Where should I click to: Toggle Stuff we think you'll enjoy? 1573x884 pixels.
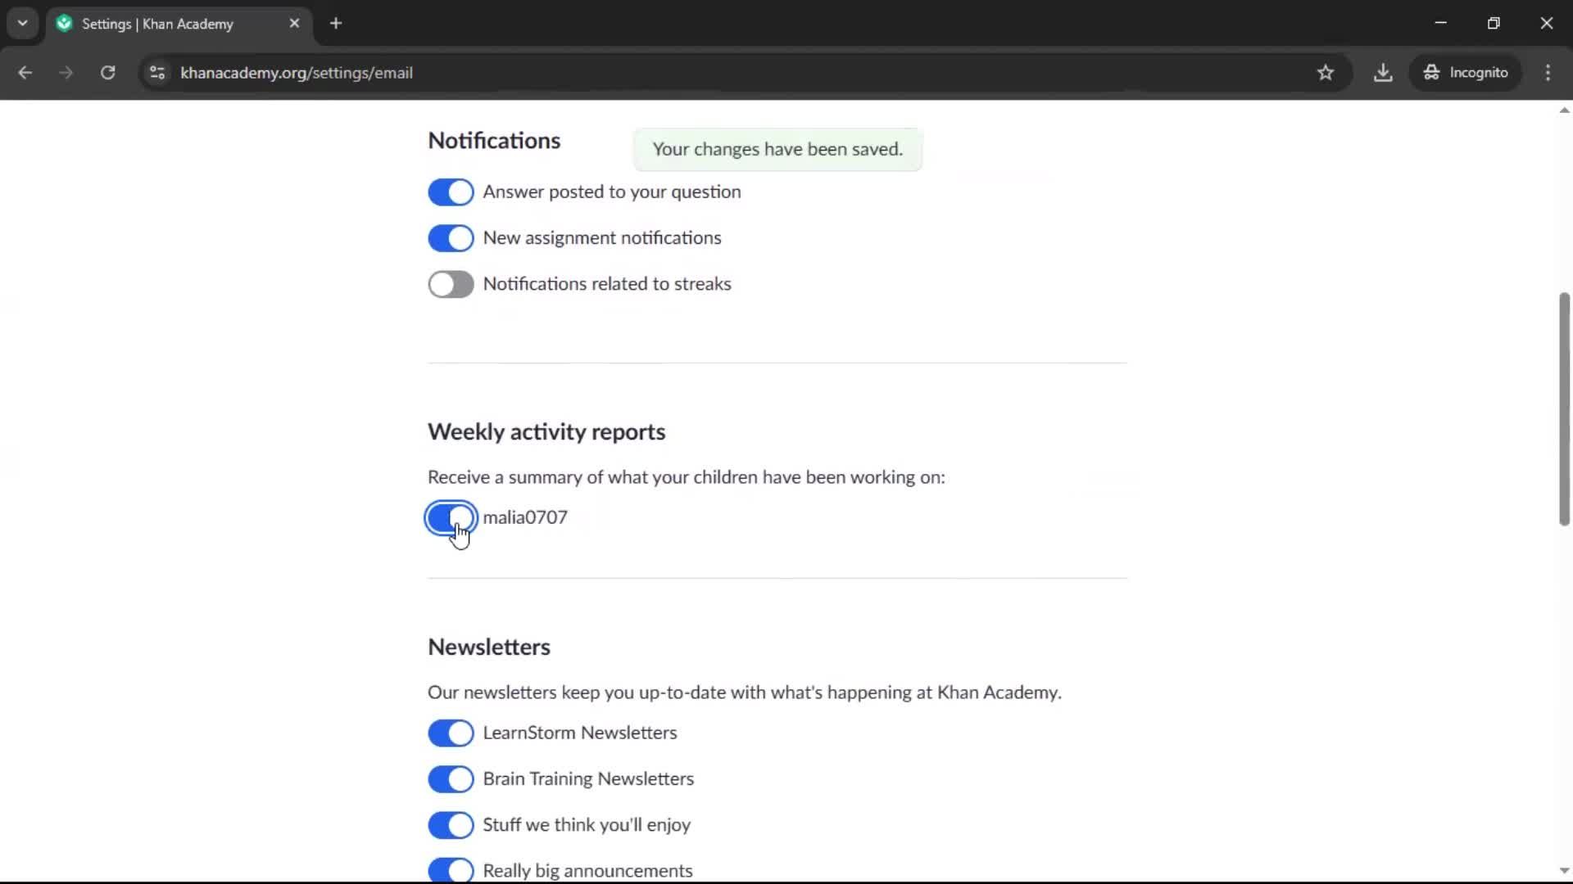(x=451, y=825)
